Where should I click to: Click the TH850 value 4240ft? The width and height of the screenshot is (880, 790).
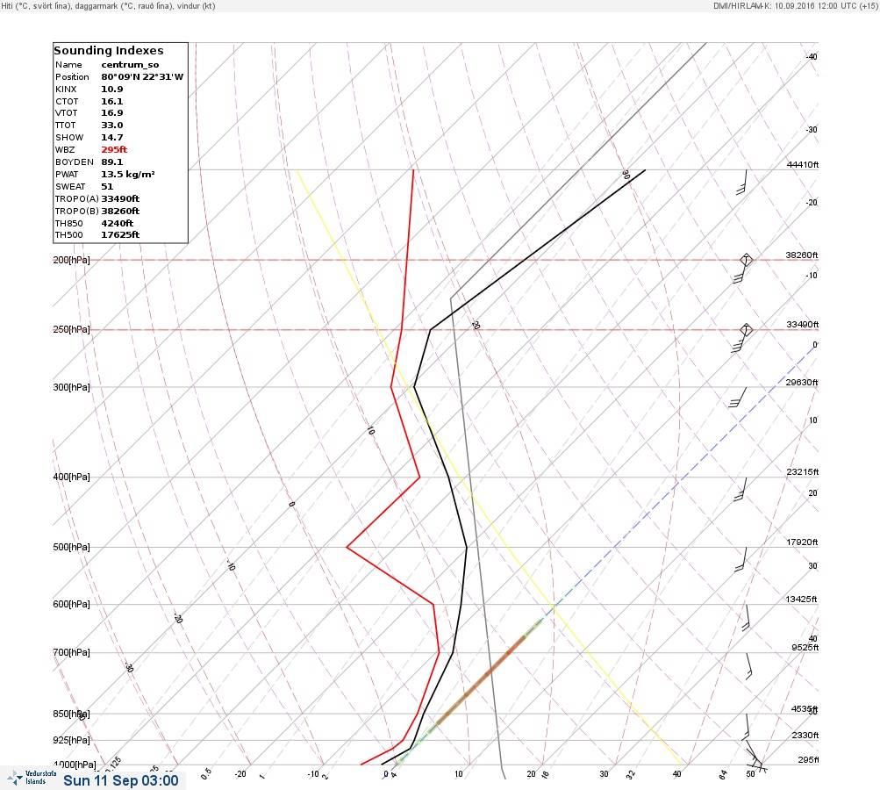coord(118,224)
